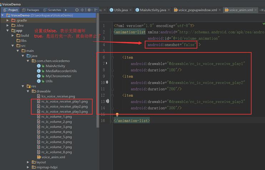Image resolution: width=265 pixels, height=170 pixels.
Task: Open the Scratches view tab
Action: (54, 10)
